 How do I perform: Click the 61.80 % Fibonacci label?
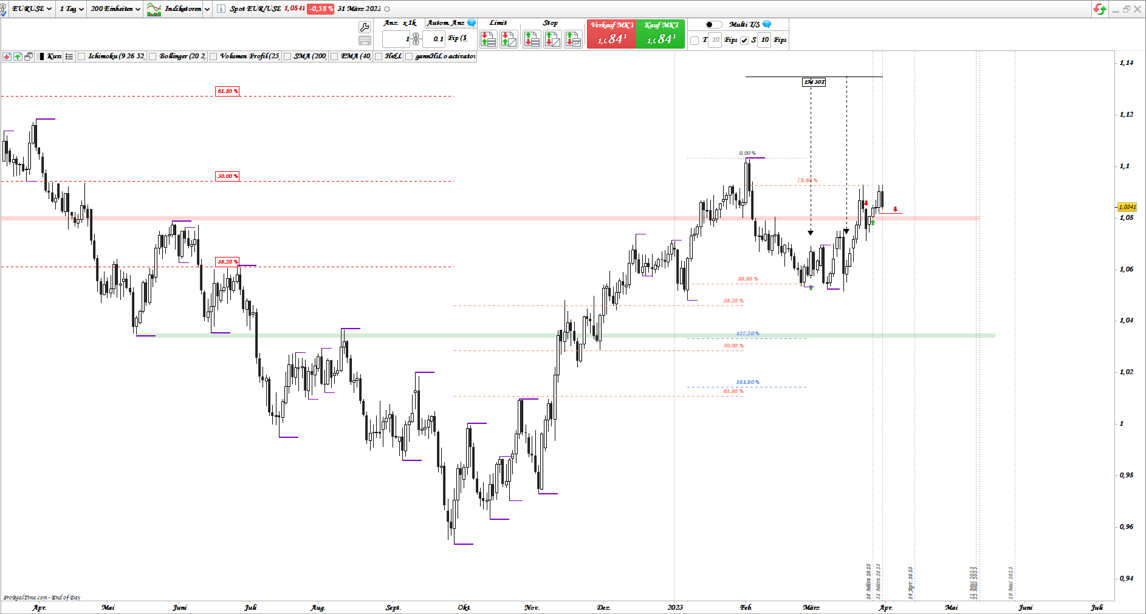[227, 91]
